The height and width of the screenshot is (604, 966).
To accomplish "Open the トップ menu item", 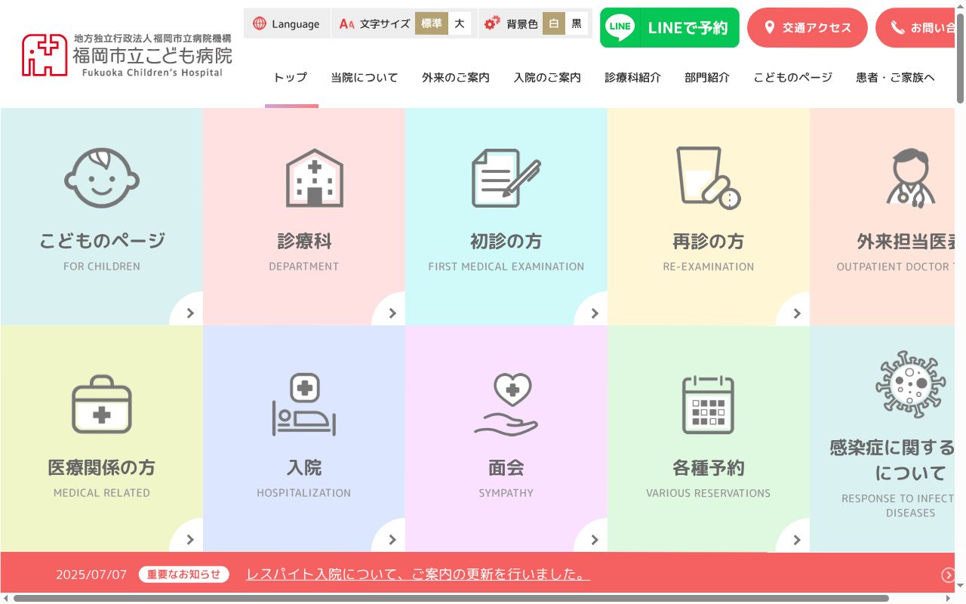I will [291, 77].
